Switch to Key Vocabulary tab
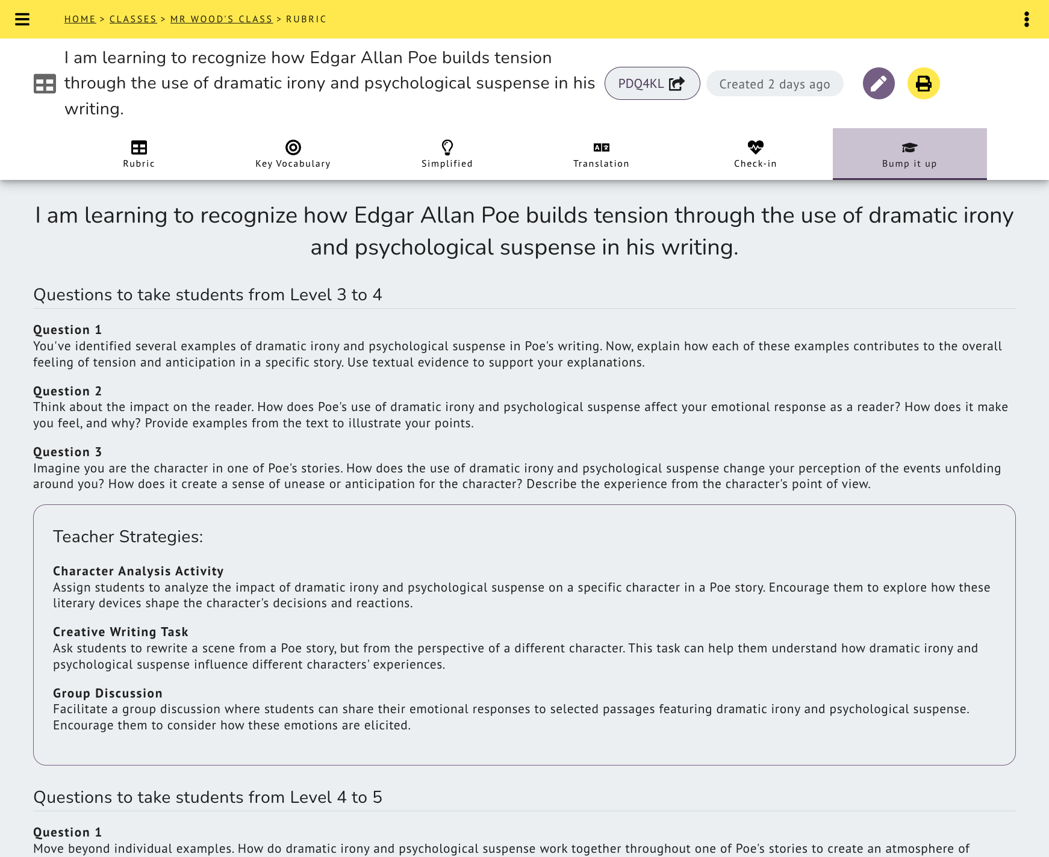The image size is (1049, 857). coord(293,154)
